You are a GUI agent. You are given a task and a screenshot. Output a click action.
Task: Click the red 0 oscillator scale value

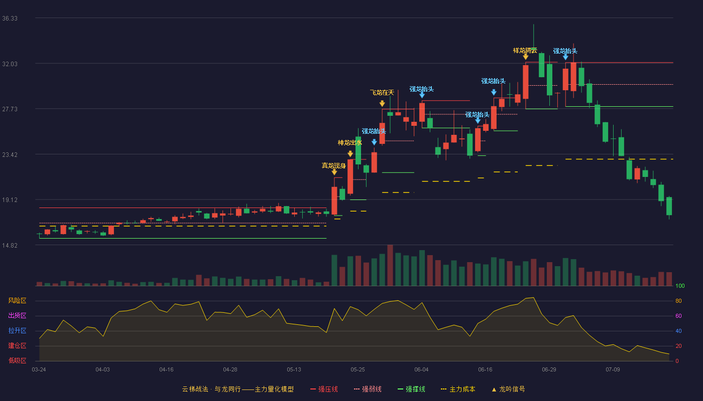coord(677,361)
